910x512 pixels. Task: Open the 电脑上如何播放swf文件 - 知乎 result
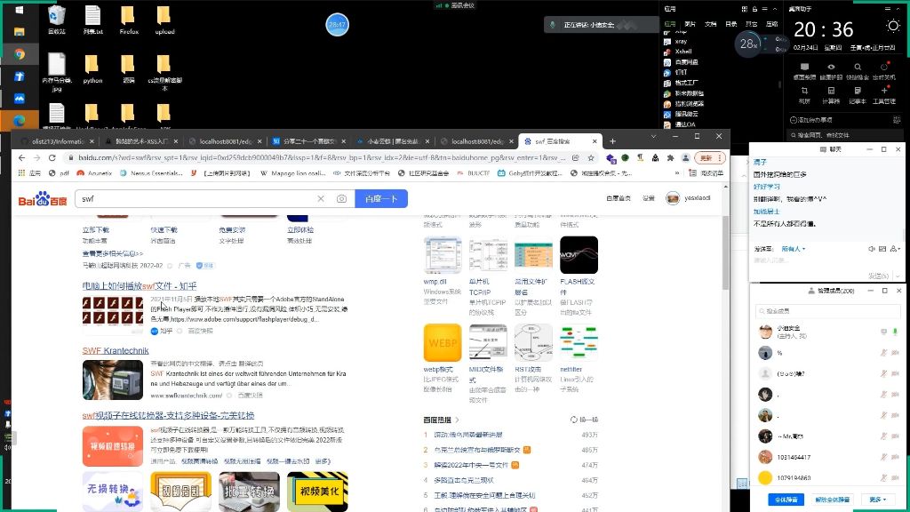pyautogui.click(x=140, y=285)
